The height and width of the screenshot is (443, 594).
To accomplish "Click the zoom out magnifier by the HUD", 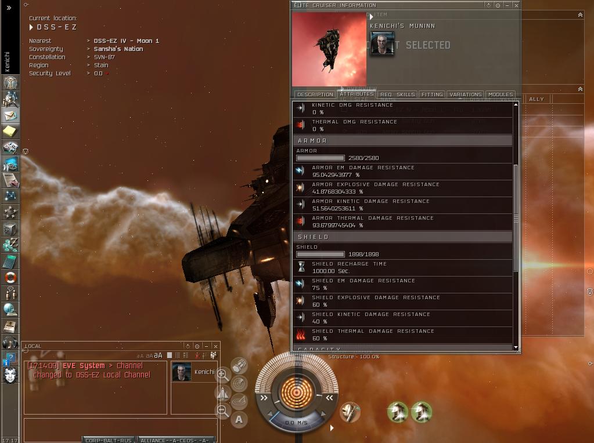I will pyautogui.click(x=223, y=411).
